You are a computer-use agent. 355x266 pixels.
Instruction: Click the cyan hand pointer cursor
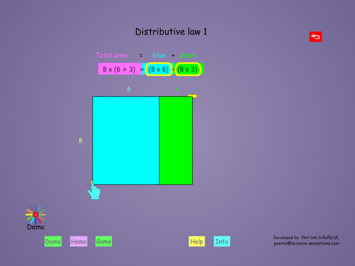(94, 191)
